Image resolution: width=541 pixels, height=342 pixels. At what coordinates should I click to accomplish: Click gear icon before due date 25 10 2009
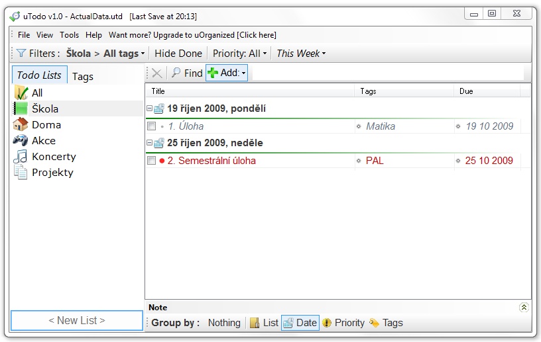click(458, 161)
